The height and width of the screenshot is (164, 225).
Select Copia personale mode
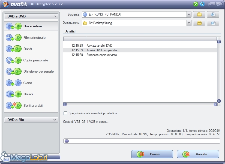point(31,60)
